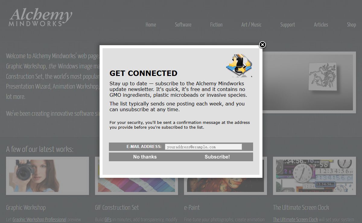Click the Subscribe! button
Screen dimensions: 362x223
click(x=217, y=157)
